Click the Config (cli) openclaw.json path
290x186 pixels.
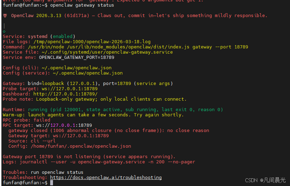click(77, 68)
